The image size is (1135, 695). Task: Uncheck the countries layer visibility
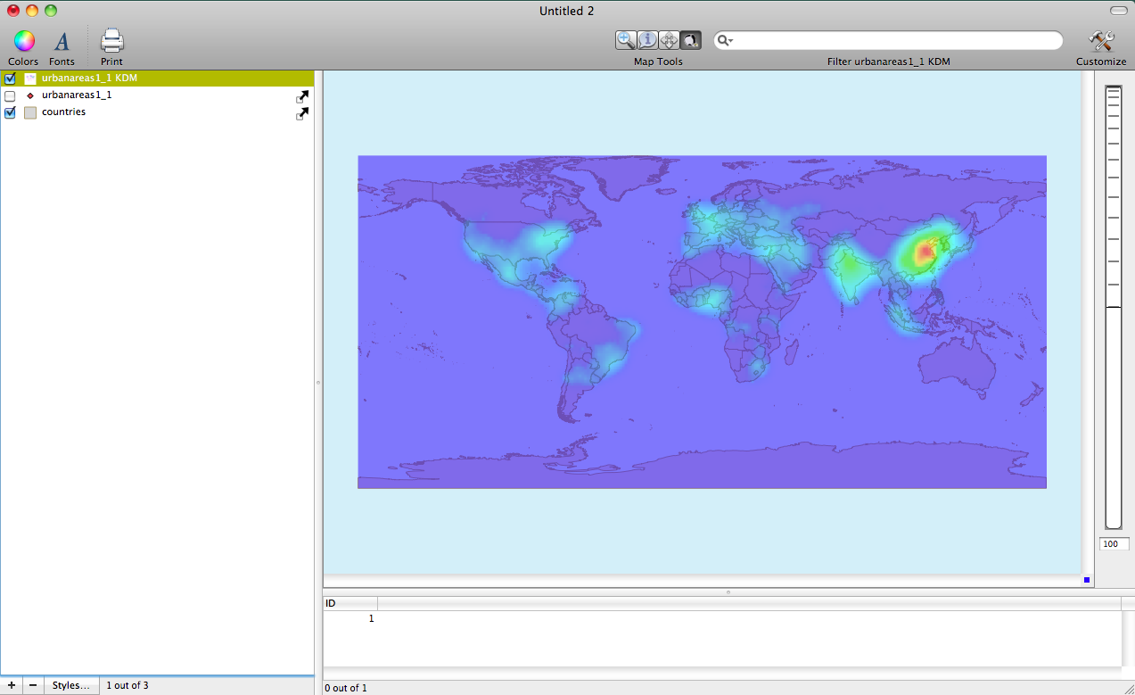coord(11,112)
